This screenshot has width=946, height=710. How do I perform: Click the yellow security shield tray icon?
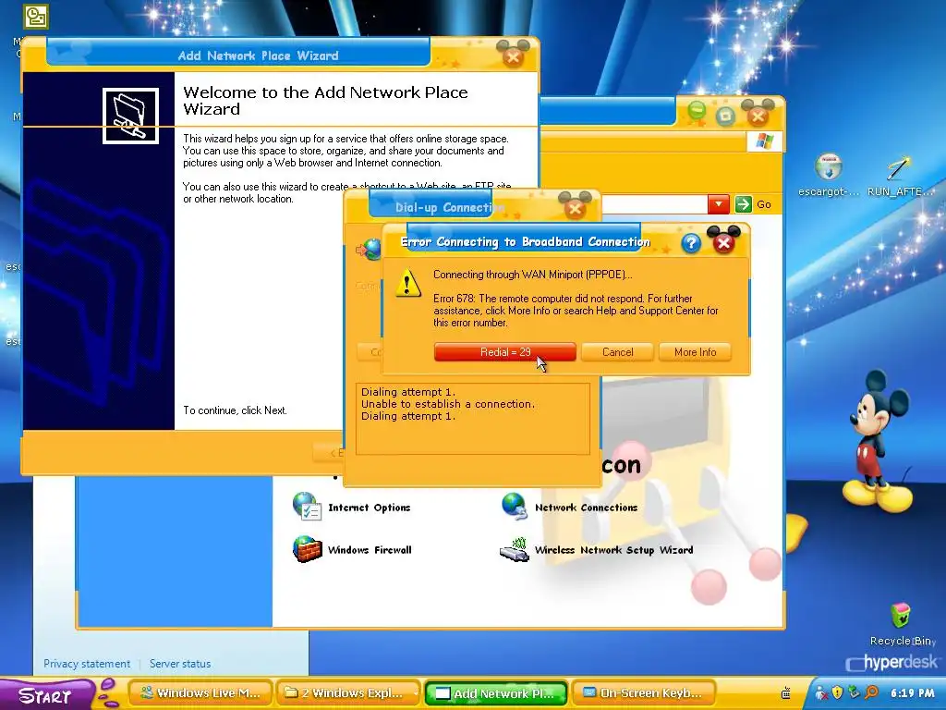pyautogui.click(x=837, y=692)
